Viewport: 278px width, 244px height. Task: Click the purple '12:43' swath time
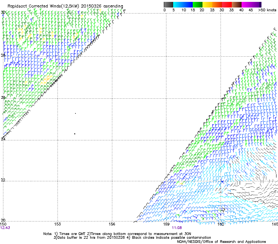coord(5,228)
